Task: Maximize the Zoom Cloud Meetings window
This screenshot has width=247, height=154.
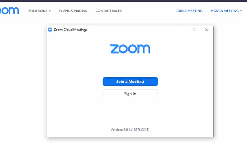Action: [194, 30]
